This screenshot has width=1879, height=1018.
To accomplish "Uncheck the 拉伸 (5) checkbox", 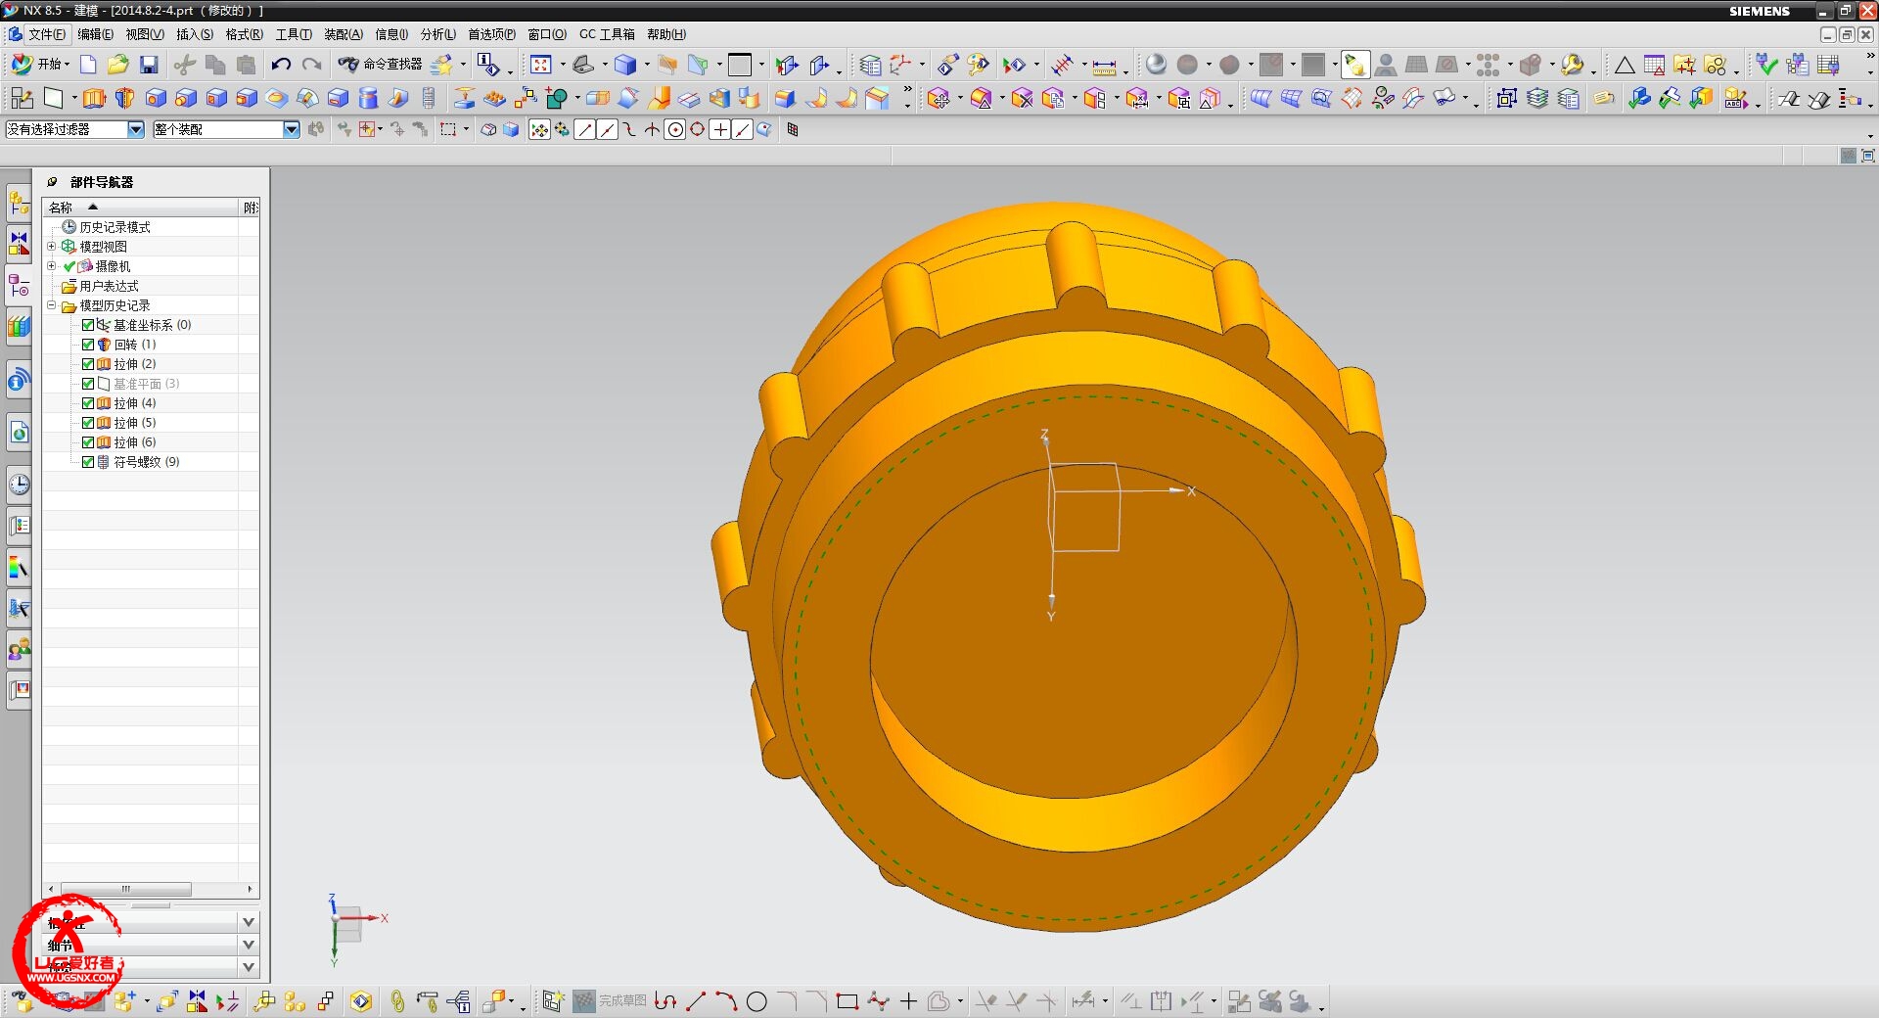I will point(88,423).
